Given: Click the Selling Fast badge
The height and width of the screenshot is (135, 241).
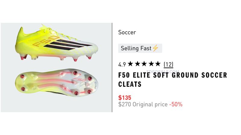Looking at the screenshot, I should click(140, 48).
